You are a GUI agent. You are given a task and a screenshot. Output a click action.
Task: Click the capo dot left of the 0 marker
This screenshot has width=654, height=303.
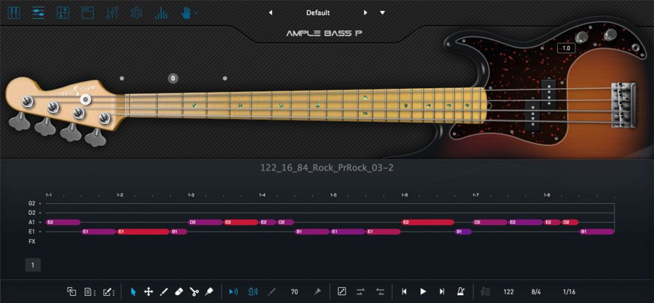coord(121,78)
